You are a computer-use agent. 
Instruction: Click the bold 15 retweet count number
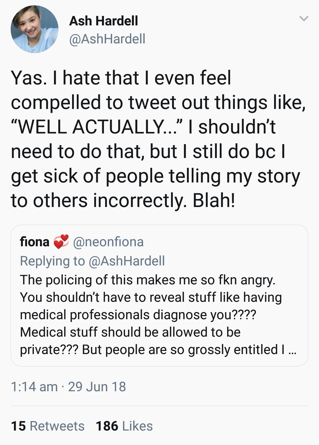pos(18,426)
